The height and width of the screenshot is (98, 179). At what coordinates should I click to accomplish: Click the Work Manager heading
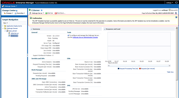point(37,70)
